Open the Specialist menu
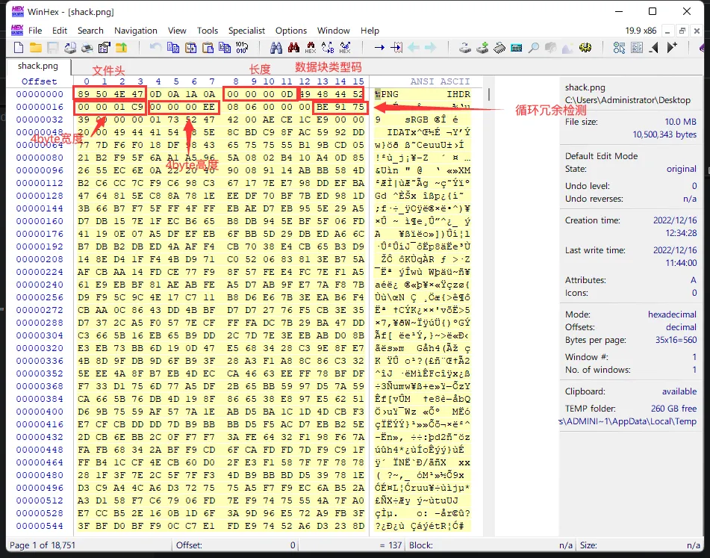 coord(246,31)
